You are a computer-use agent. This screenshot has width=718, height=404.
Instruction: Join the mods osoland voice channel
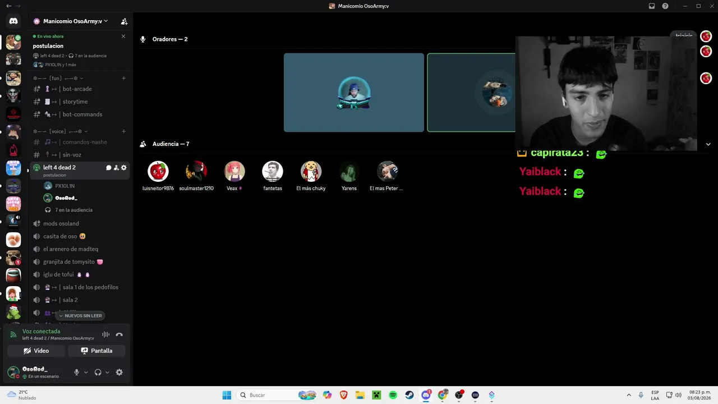tap(80, 224)
